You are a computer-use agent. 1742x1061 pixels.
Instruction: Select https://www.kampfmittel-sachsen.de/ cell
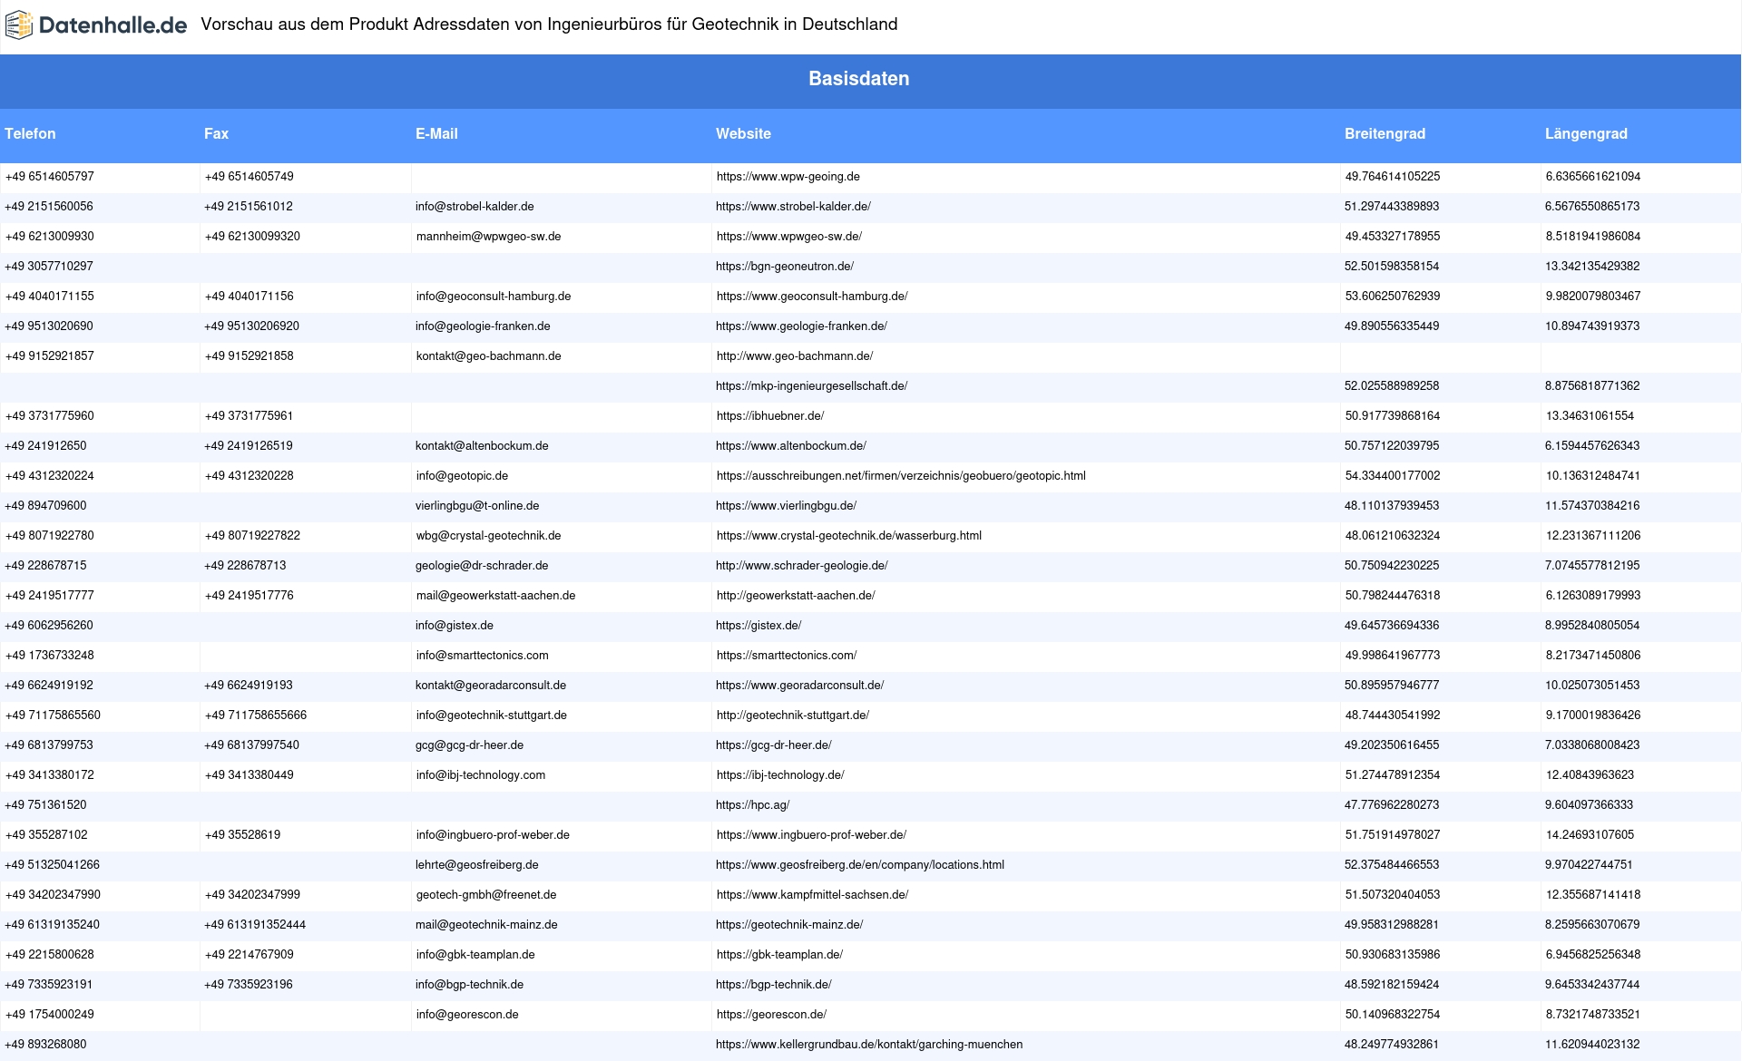(812, 895)
